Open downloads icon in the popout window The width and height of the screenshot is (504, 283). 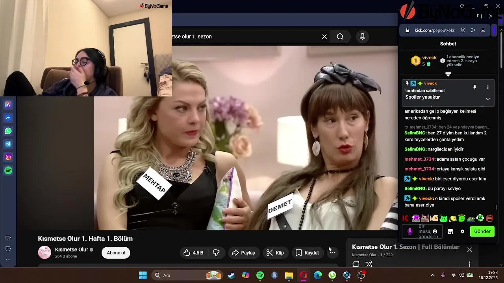483,30
